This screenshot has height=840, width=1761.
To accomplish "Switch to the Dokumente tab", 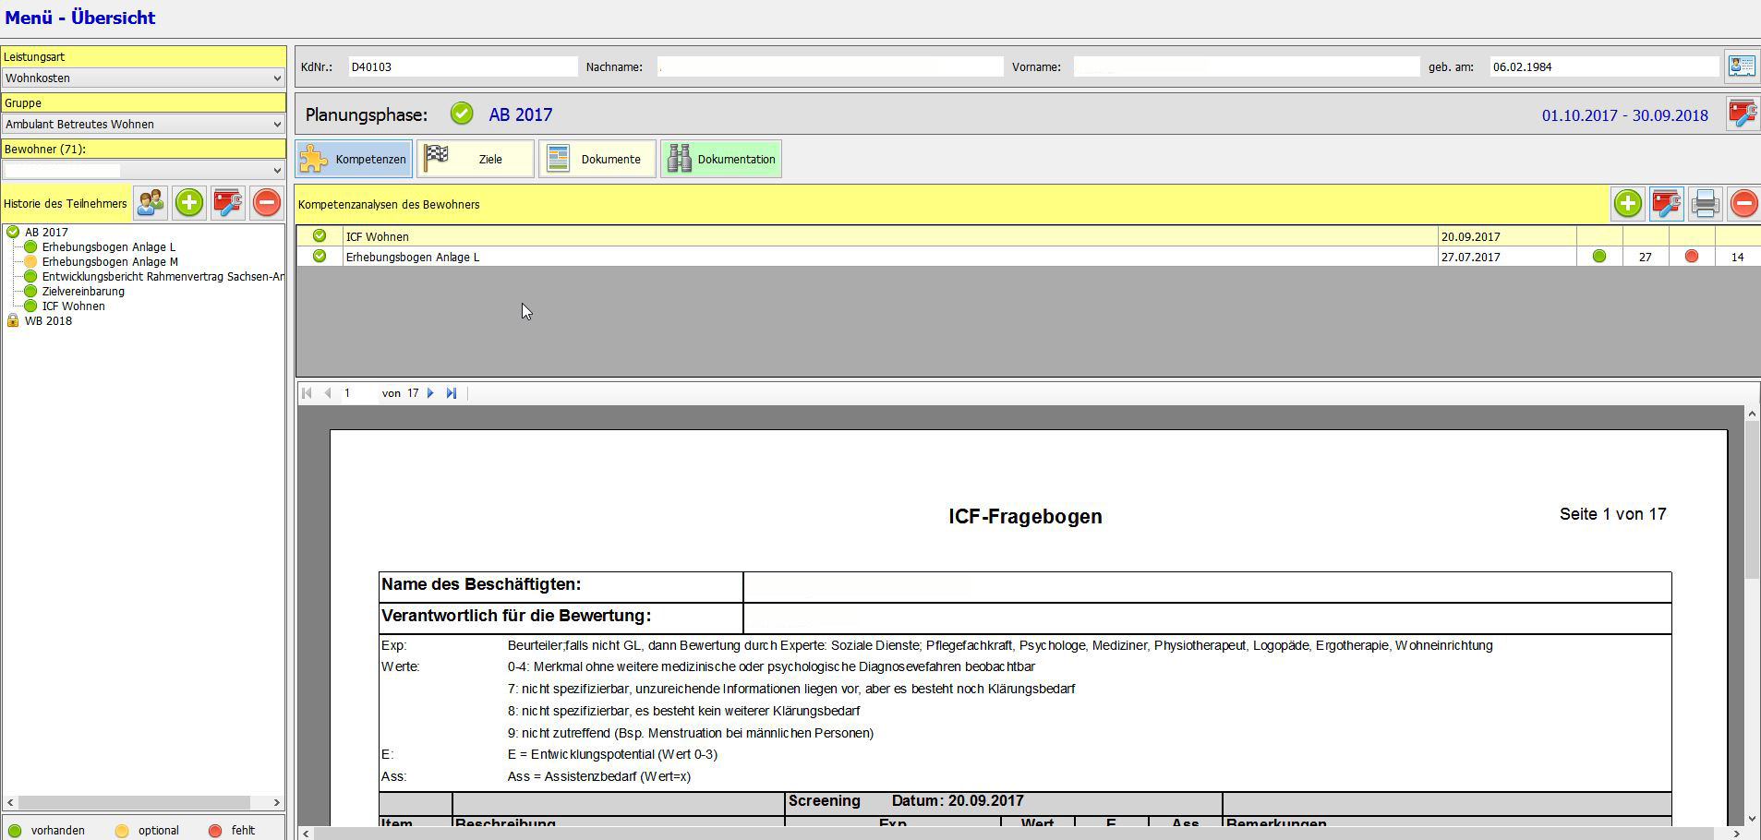I will click(597, 159).
